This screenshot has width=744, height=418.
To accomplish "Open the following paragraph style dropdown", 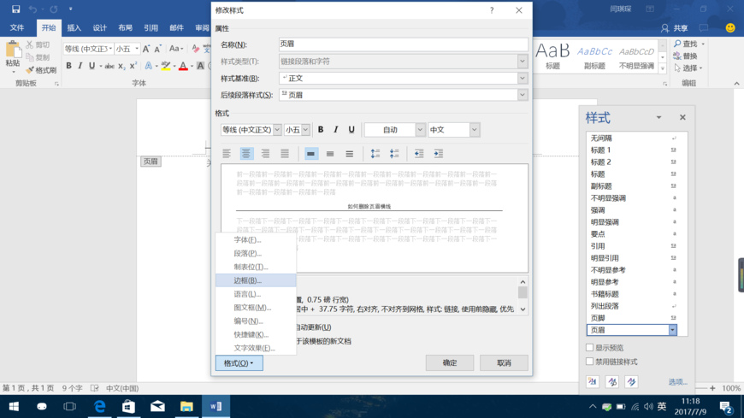I will (x=523, y=95).
